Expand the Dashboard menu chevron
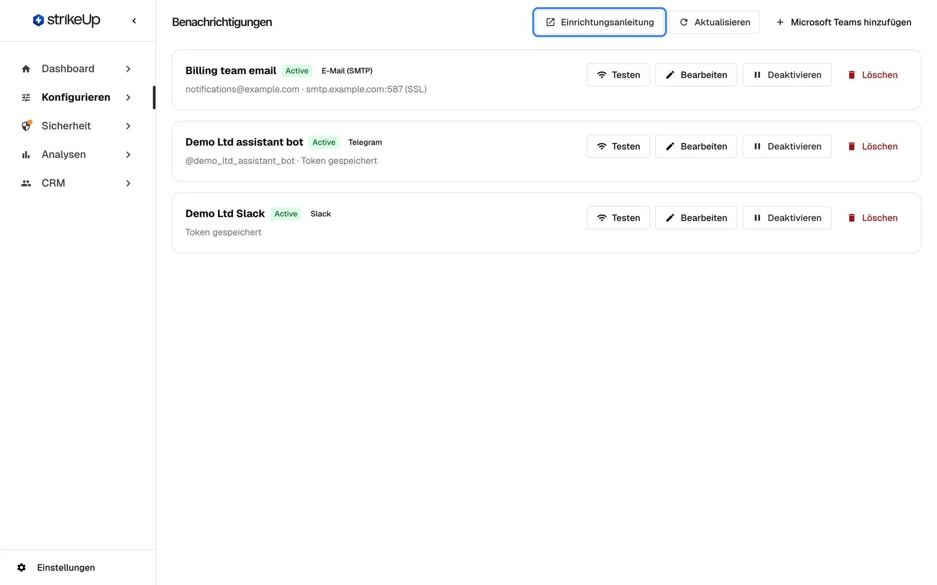The image size is (937, 585). [x=128, y=69]
